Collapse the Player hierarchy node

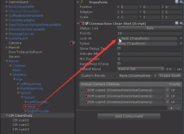[x=7, y=61]
